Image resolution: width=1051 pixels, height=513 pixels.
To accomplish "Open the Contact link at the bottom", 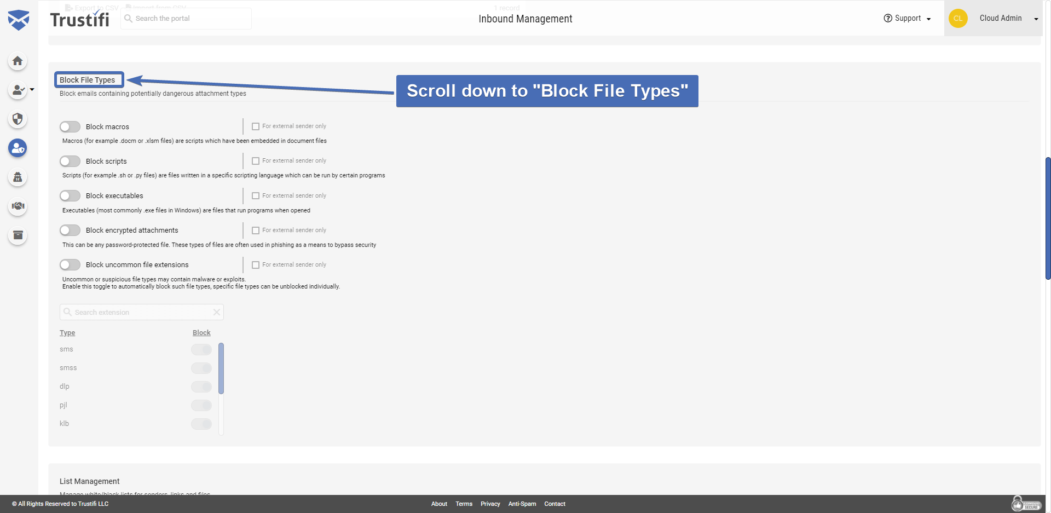I will (x=555, y=504).
